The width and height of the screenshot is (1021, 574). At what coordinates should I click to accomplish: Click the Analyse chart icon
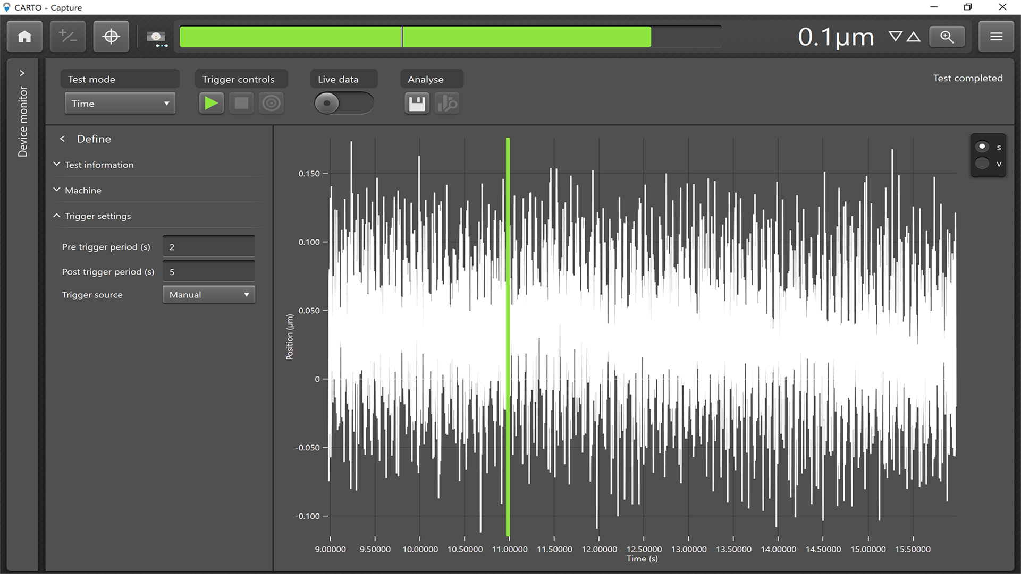(x=447, y=103)
